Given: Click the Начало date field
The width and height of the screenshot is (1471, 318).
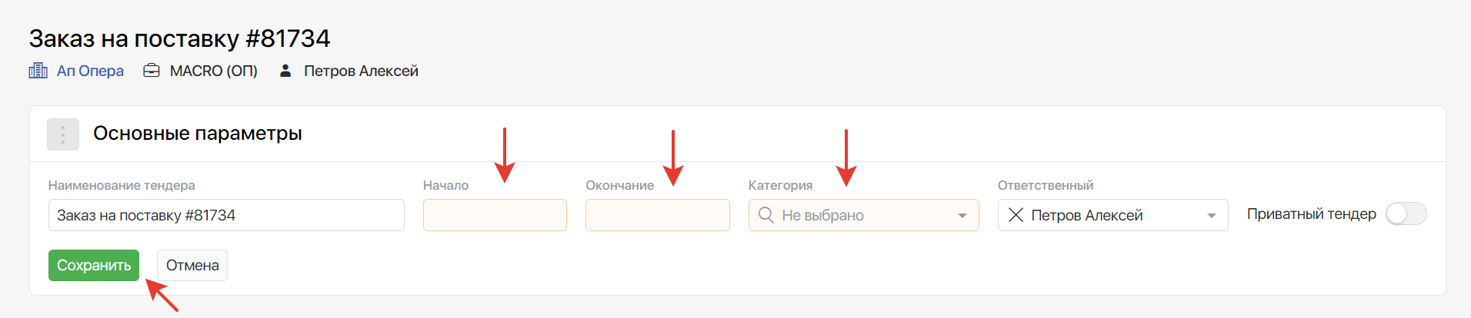Looking at the screenshot, I should [495, 215].
